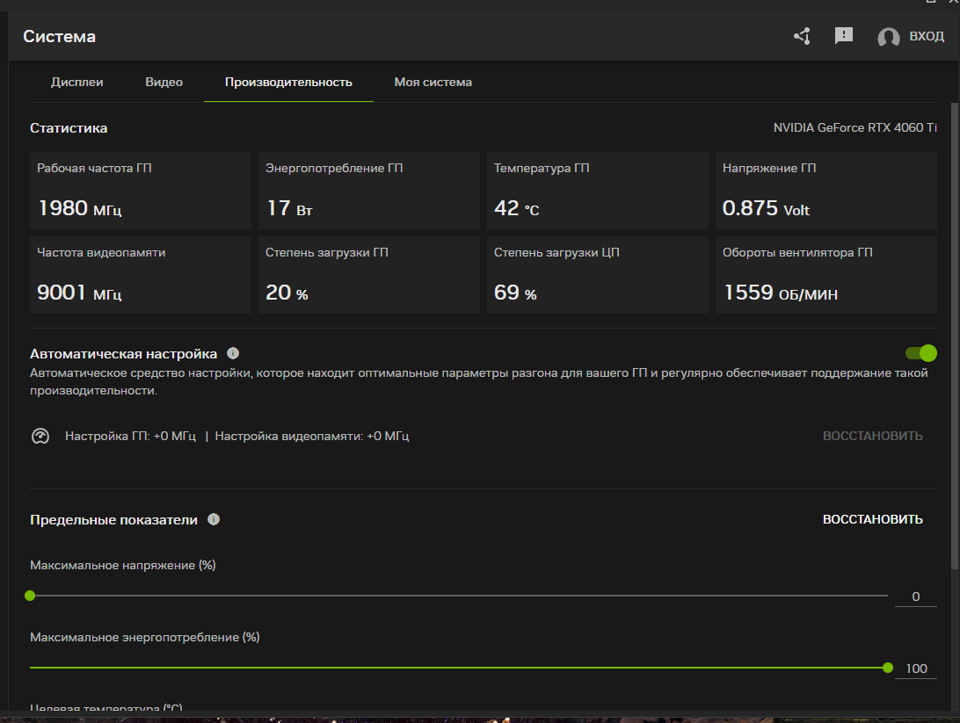Viewport: 960px width, 723px height.
Task: Click the Система page title
Action: [x=60, y=37]
